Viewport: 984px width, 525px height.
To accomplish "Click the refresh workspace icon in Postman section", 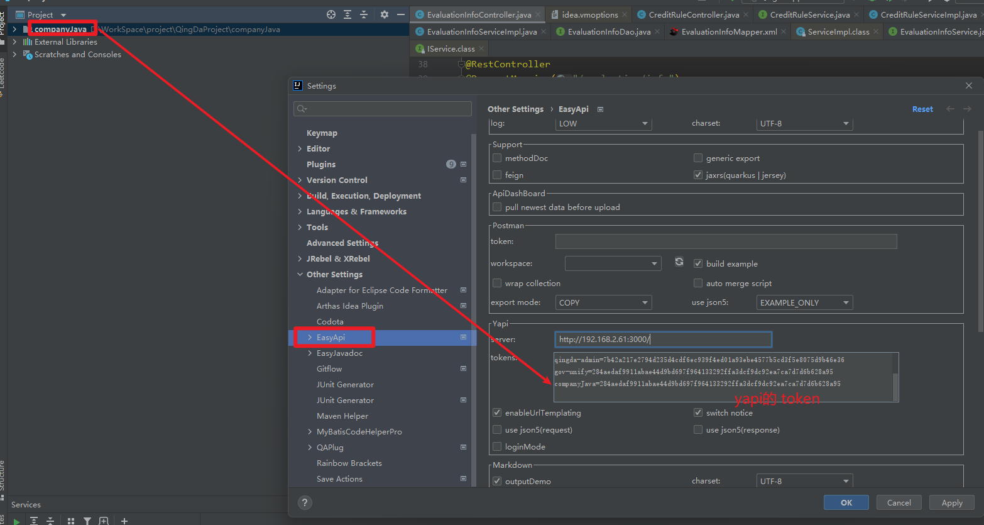I will [x=679, y=262].
